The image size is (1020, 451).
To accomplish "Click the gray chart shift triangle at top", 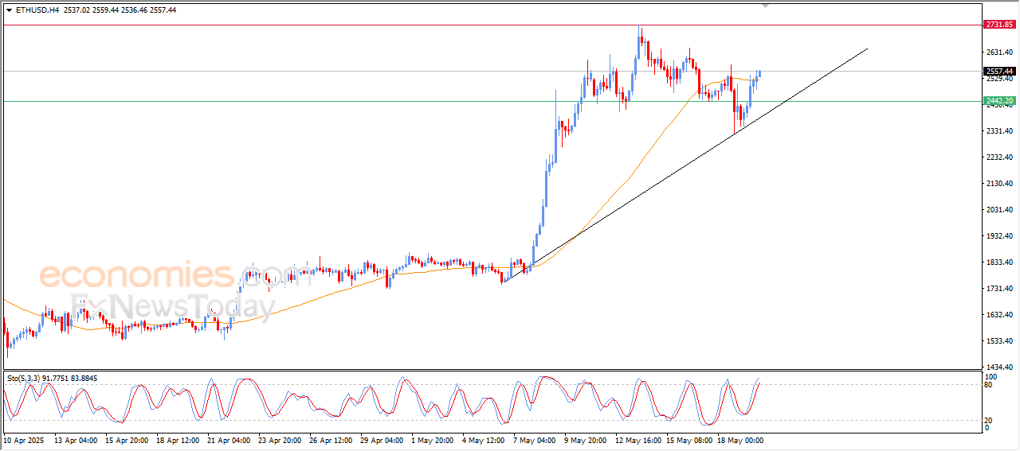I will click(766, 6).
